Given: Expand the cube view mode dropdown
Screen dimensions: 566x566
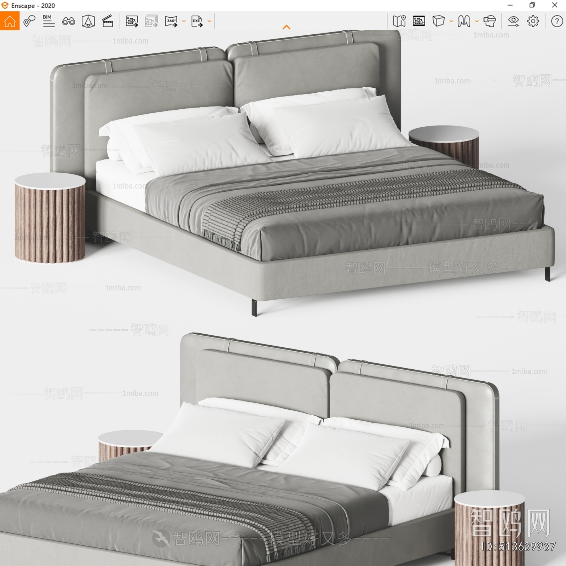Looking at the screenshot, I should [451, 21].
